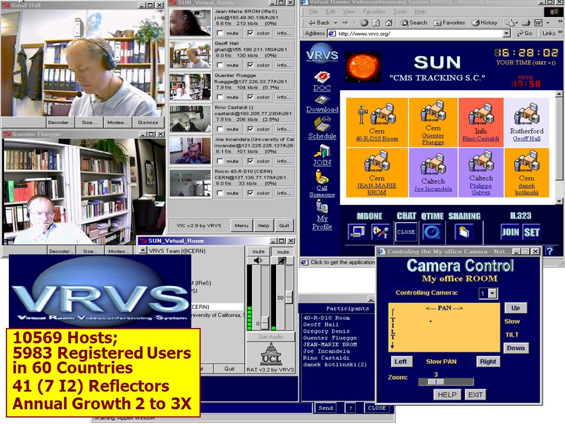Launch the MBONE video application icon
The width and height of the screenshot is (565, 424).
(357, 232)
